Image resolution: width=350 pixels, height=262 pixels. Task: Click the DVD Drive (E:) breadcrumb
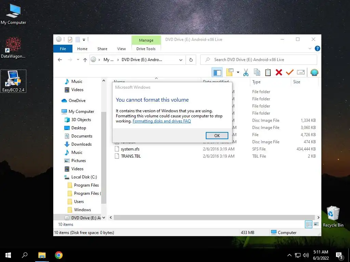pos(142,60)
